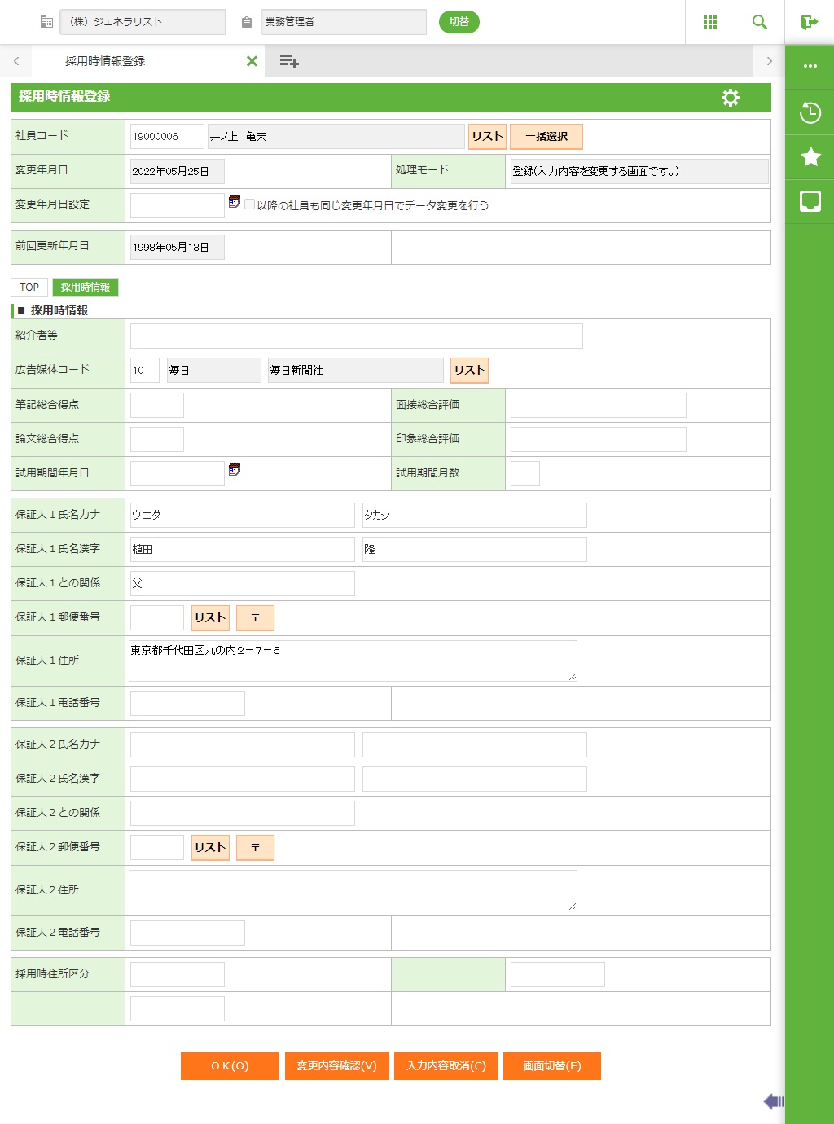Focus the first 保証人2氏名カナ field

(x=243, y=745)
